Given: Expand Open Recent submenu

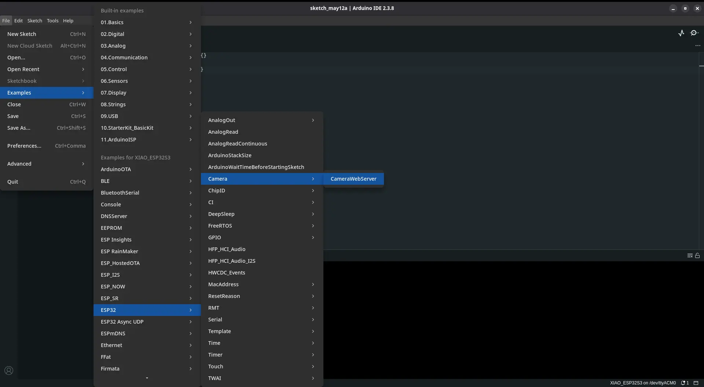Looking at the screenshot, I should 47,69.
